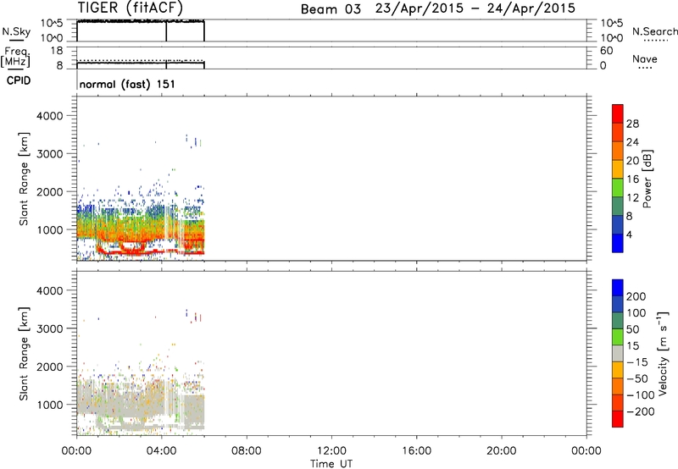Screen dimensions: 678x469
Task: Click the 12:00 time tick label
Action: pos(331,451)
